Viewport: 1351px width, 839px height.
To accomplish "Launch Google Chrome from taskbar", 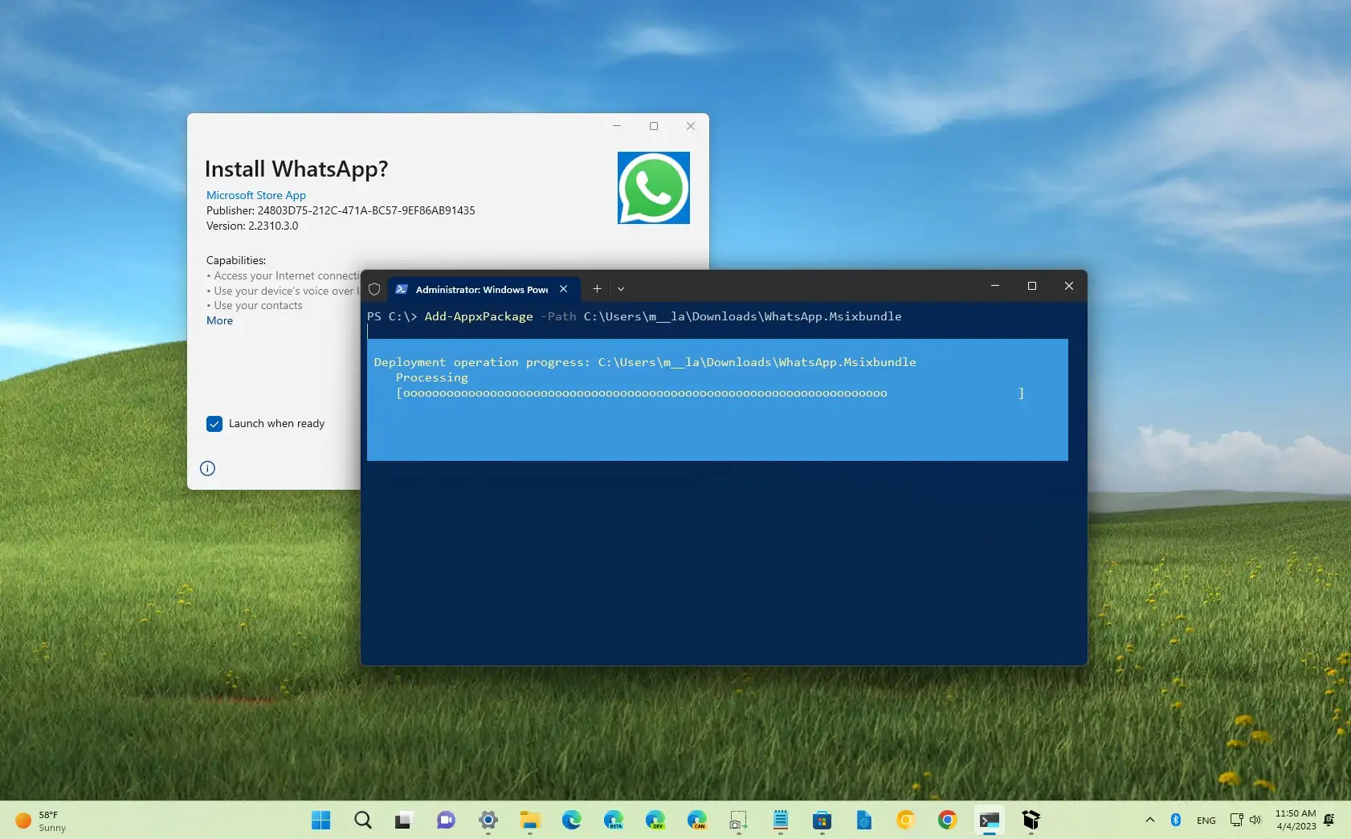I will pyautogui.click(x=948, y=820).
